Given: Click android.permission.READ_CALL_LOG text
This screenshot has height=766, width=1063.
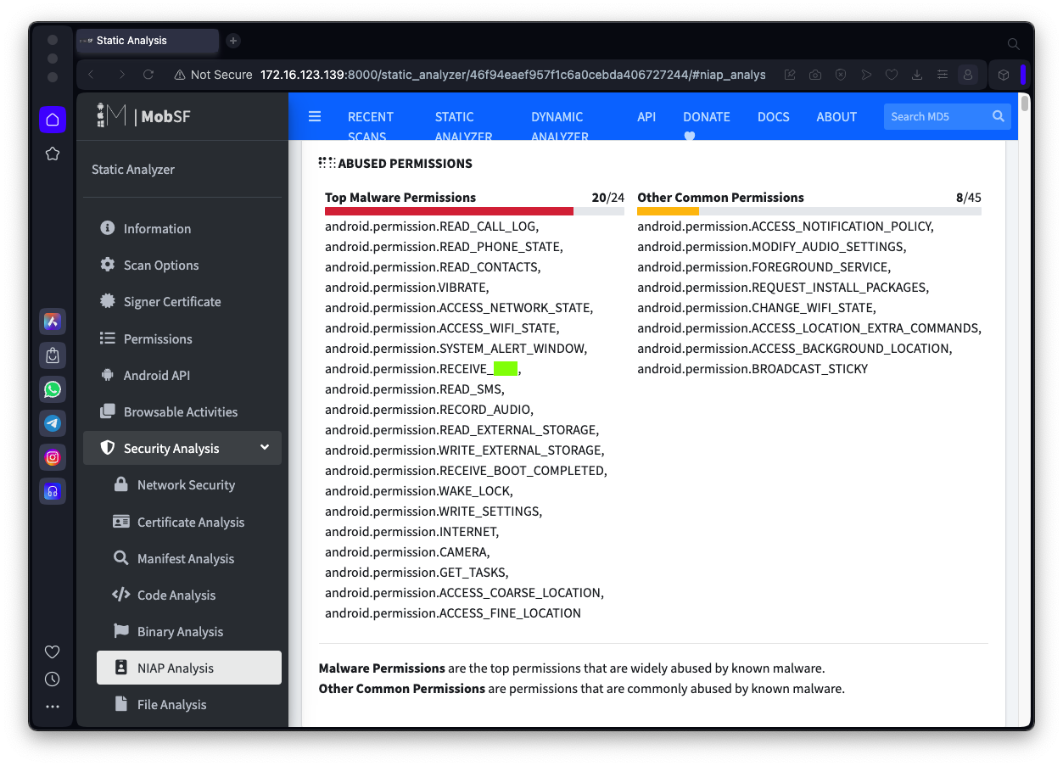Looking at the screenshot, I should [x=432, y=226].
